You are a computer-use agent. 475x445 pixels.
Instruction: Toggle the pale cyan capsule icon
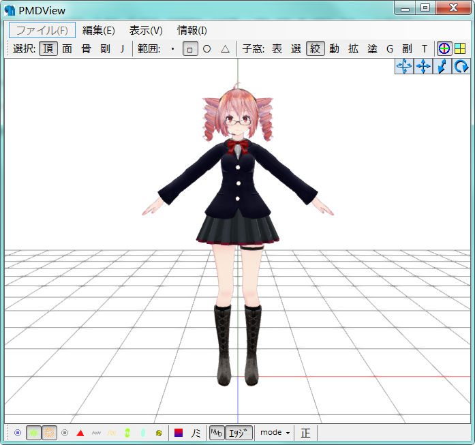pyautogui.click(x=143, y=433)
